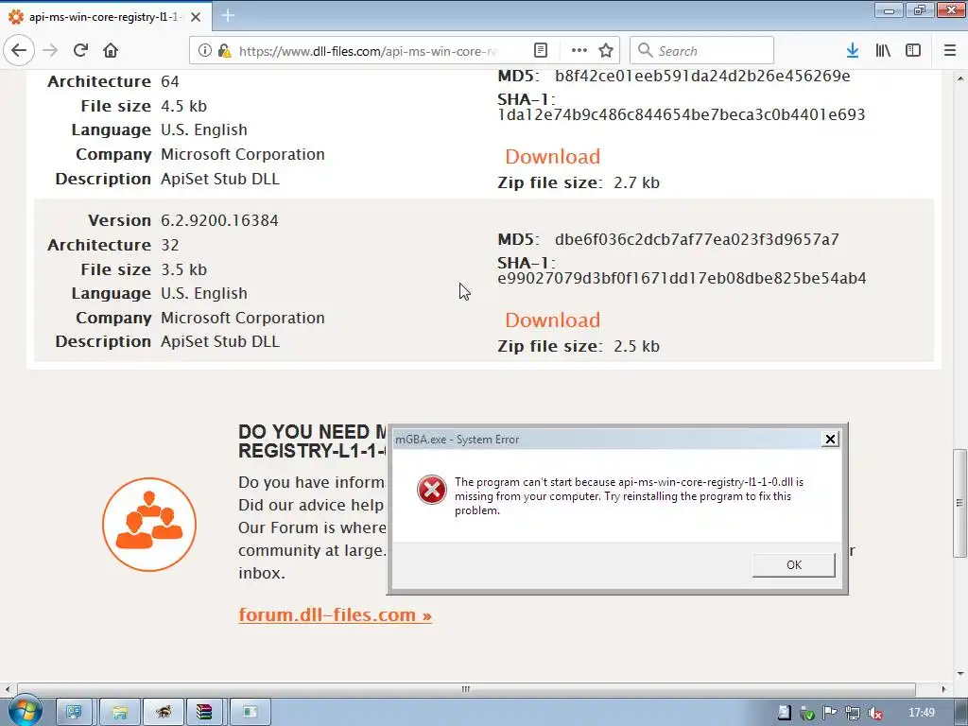Open the Firefox hamburger menu
Viewport: 968px width, 726px height.
(950, 51)
